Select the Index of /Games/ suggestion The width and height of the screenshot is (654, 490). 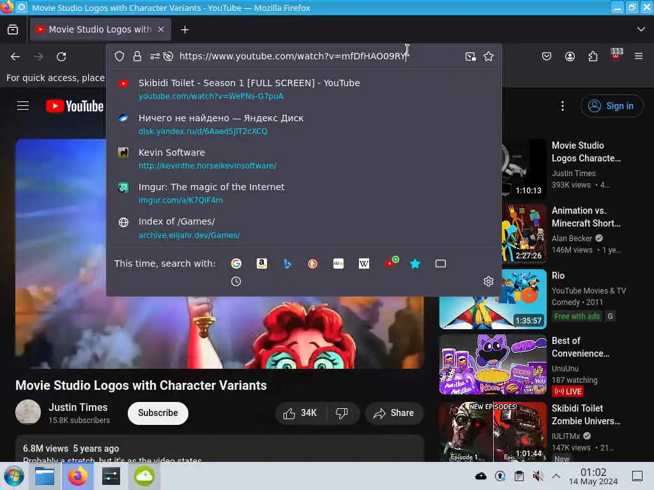[303, 228]
